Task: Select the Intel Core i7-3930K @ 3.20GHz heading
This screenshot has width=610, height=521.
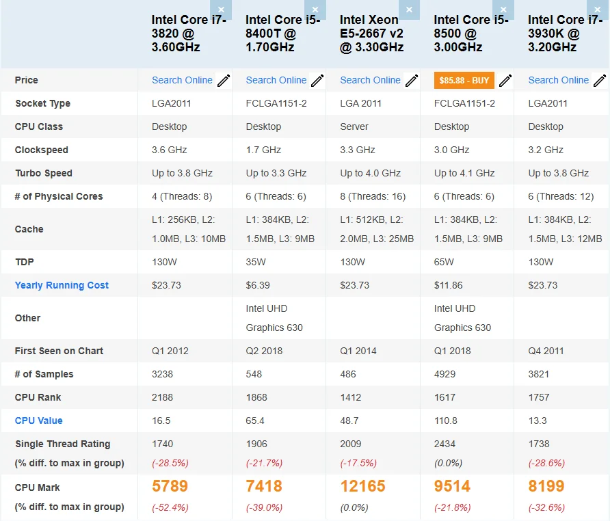Action: coord(566,34)
